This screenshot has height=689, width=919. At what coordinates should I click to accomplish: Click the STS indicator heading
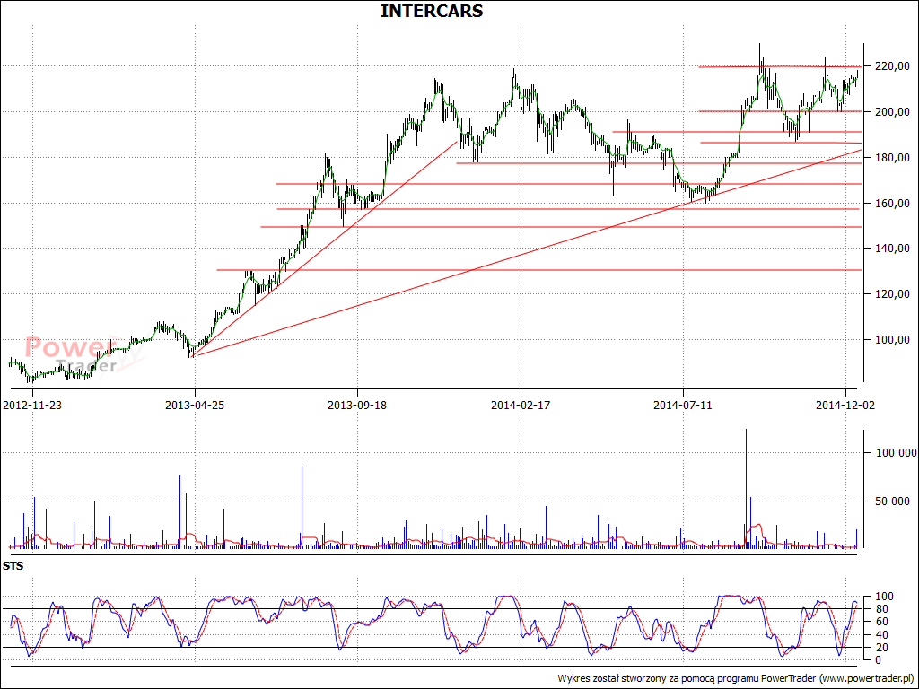[x=13, y=566]
